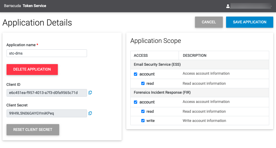
Task: Select the Forensics Incident Response (FIR) row
Action: tap(162, 93)
